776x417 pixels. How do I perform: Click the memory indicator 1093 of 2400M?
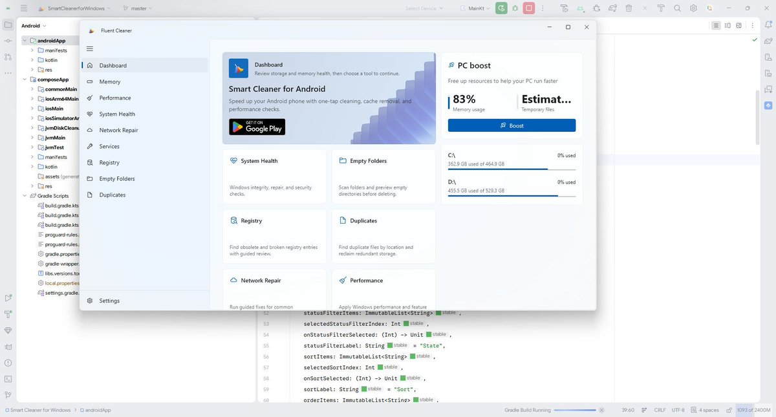tap(754, 410)
